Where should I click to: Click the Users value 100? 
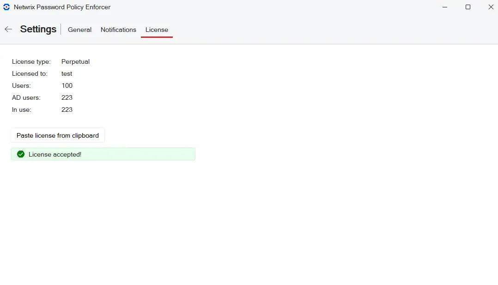click(67, 86)
